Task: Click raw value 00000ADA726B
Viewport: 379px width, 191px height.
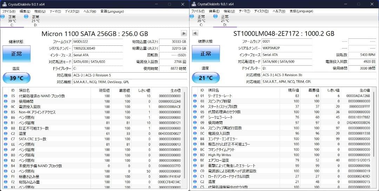Action: pos(358,96)
